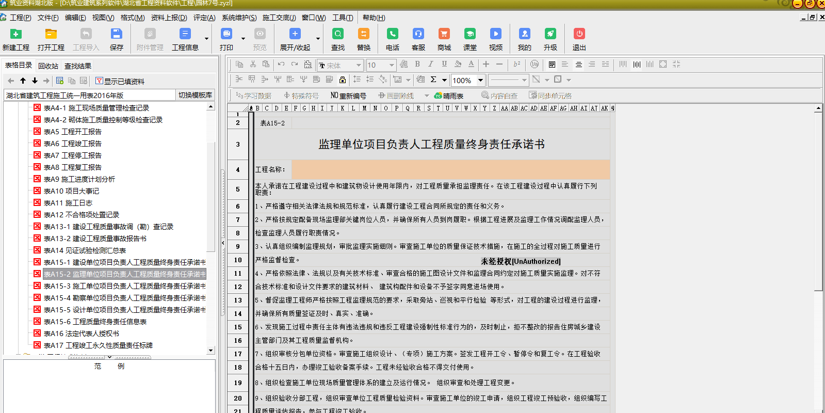The height and width of the screenshot is (413, 825).
Task: Toggle bold text formatting
Action: pos(417,65)
